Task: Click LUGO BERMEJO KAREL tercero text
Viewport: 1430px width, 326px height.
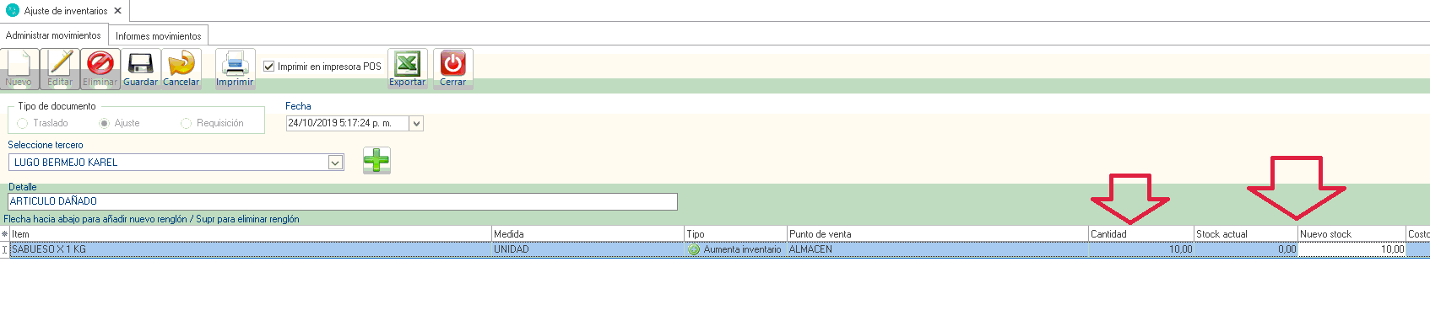Action: click(x=66, y=163)
